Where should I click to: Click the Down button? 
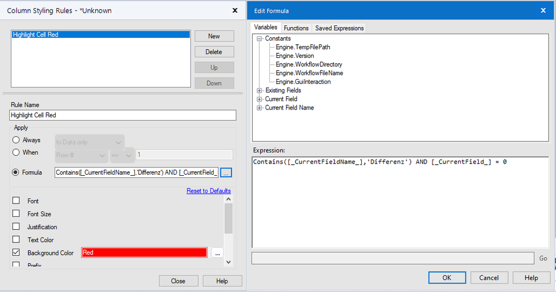214,83
